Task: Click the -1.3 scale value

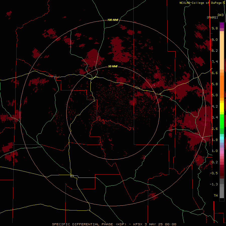Action: (214, 184)
